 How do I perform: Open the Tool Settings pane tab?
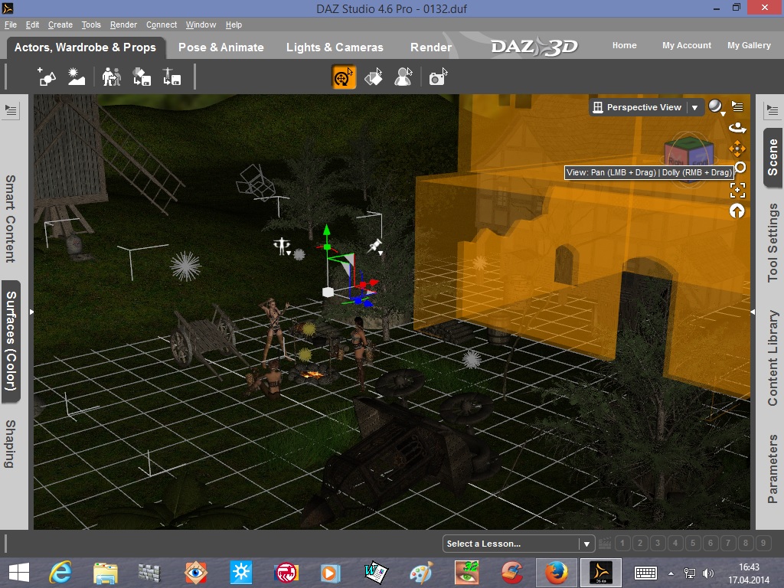click(x=773, y=242)
